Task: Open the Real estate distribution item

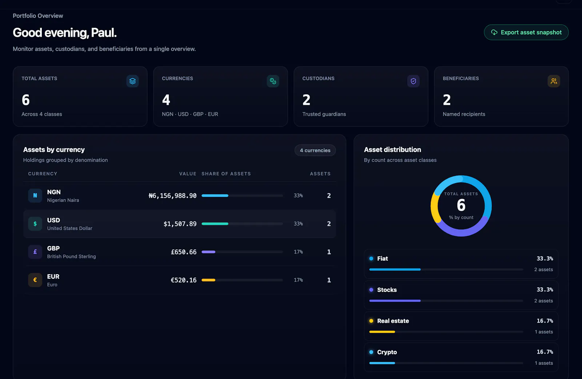Action: pos(461,326)
